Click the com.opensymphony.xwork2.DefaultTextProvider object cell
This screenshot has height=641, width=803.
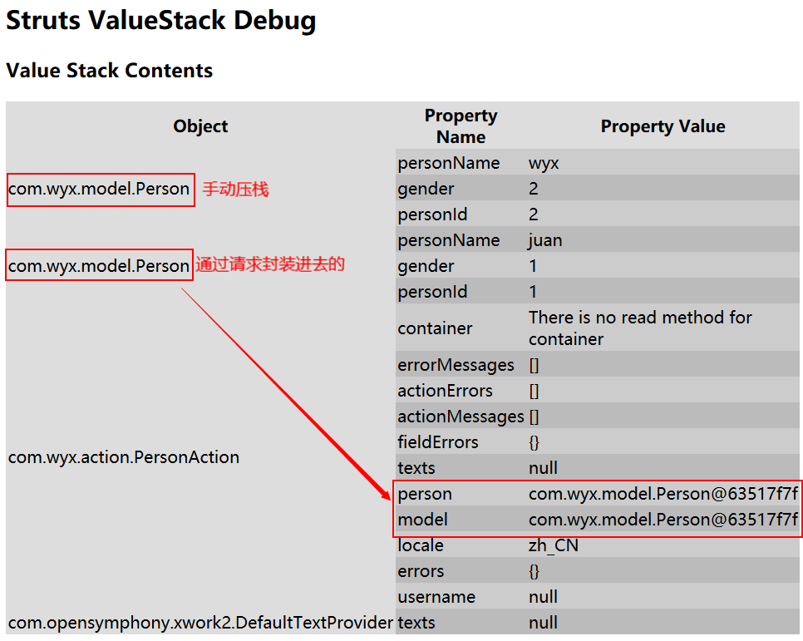click(x=200, y=623)
